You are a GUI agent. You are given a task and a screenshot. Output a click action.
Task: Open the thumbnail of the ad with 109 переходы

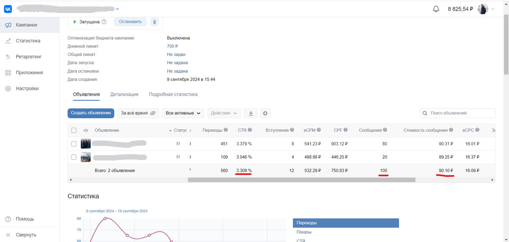coord(86,157)
